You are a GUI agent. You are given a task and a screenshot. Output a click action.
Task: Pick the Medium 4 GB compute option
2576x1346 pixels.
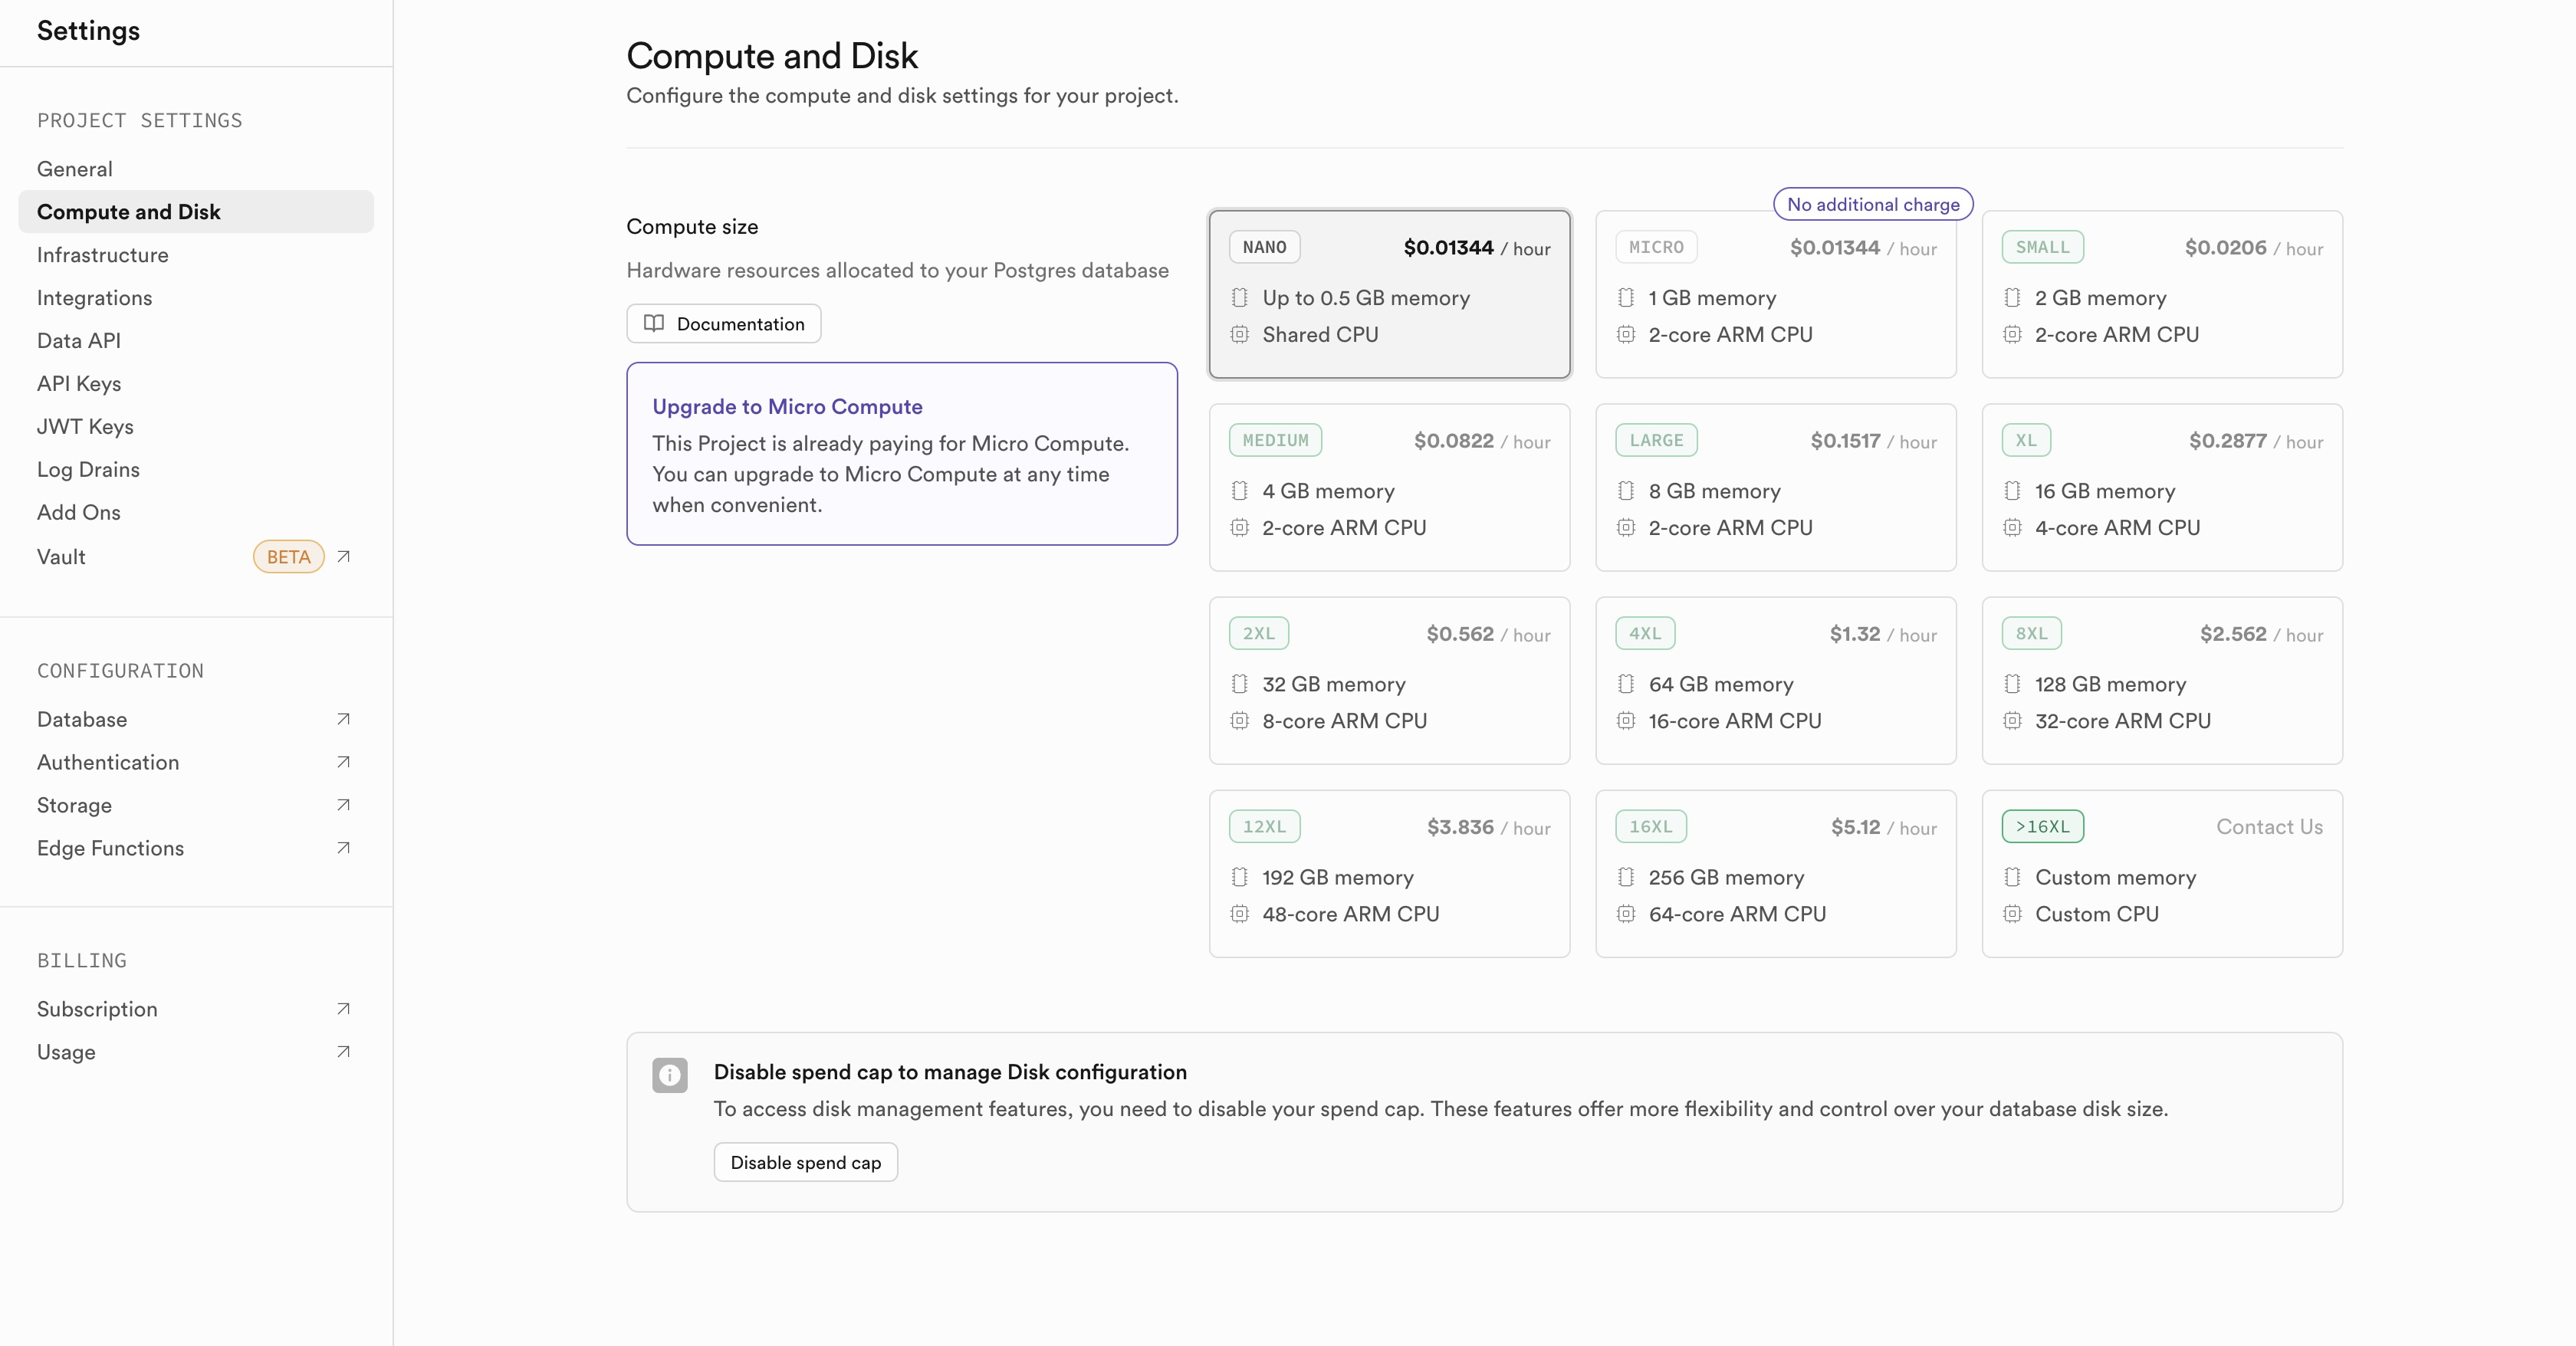click(x=1388, y=487)
